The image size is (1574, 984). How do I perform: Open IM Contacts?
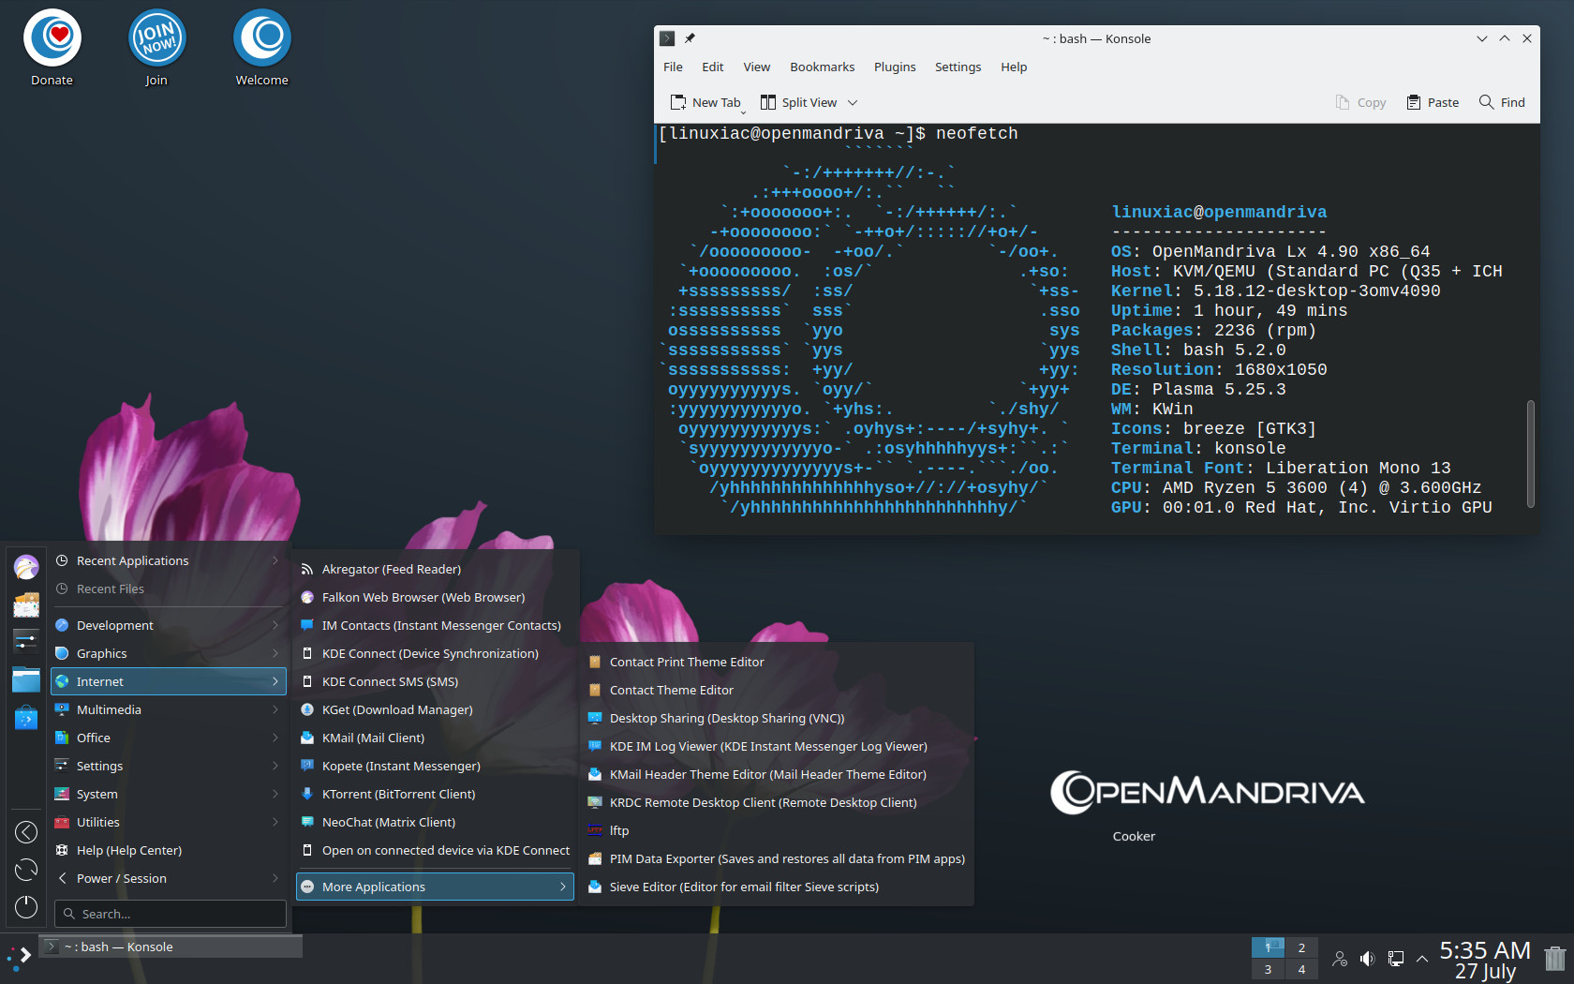pyautogui.click(x=435, y=625)
